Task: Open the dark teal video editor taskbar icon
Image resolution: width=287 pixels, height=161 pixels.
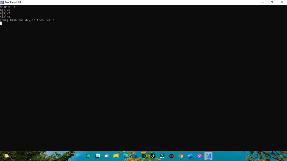Action: (x=162, y=156)
